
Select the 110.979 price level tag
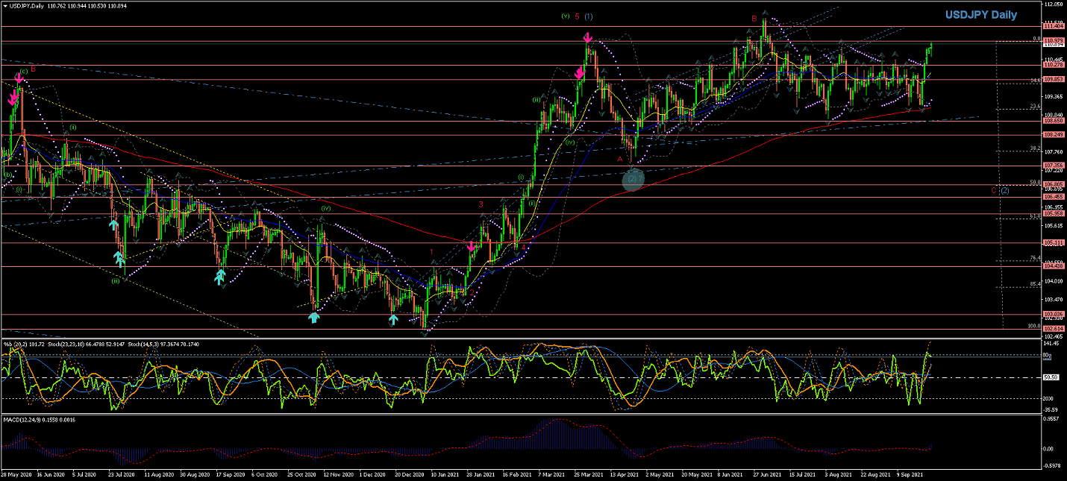tap(1053, 40)
